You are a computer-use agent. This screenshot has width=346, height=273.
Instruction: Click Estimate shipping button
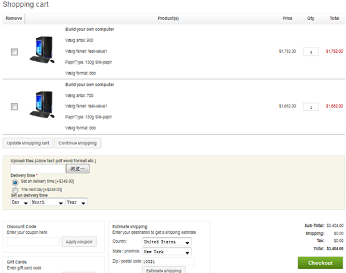pyautogui.click(x=164, y=270)
